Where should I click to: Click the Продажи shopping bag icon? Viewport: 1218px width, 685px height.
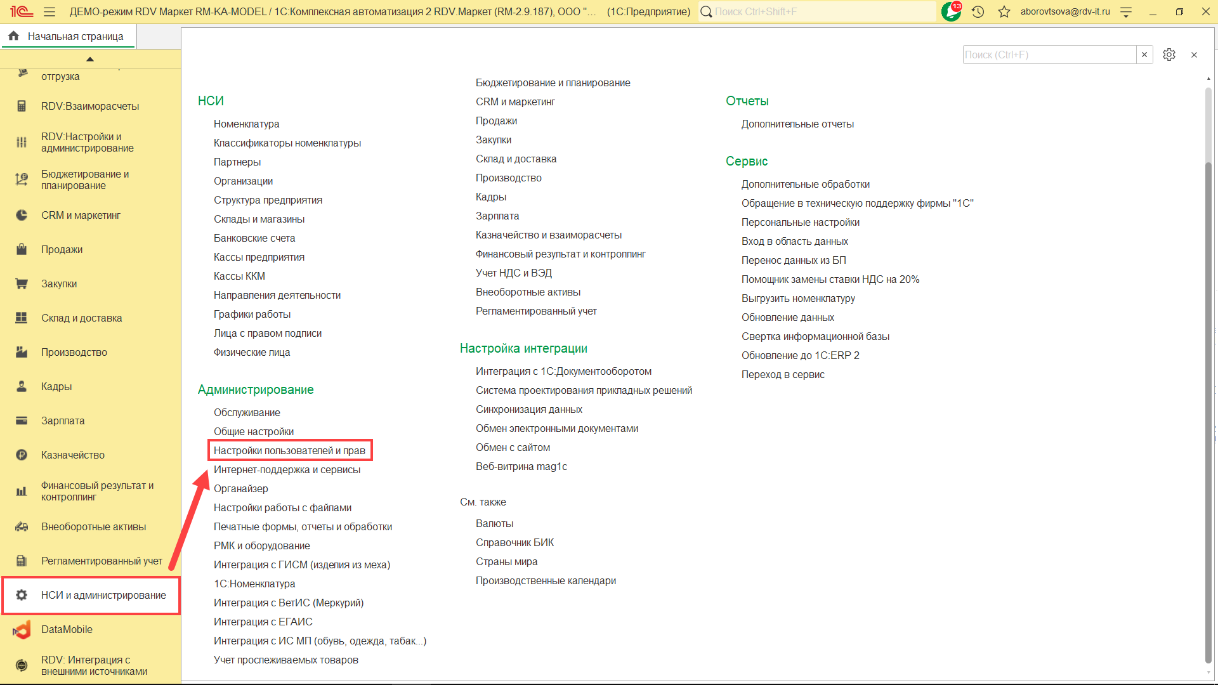[x=22, y=249]
